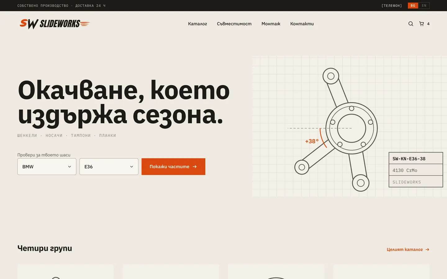Click the Четири групи heading
447x279 pixels.
(x=45, y=248)
